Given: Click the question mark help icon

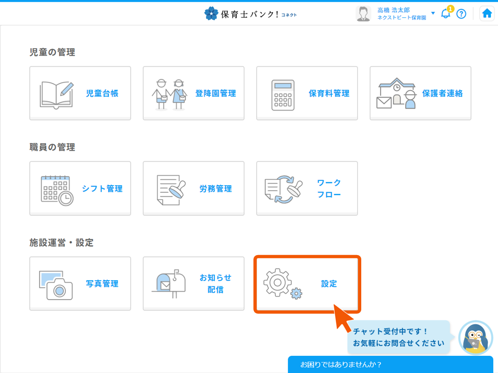Looking at the screenshot, I should coord(461,14).
